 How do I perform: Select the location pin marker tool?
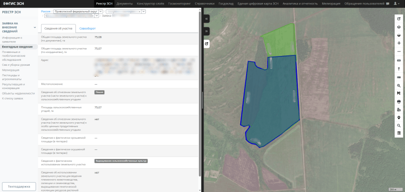coord(399,117)
